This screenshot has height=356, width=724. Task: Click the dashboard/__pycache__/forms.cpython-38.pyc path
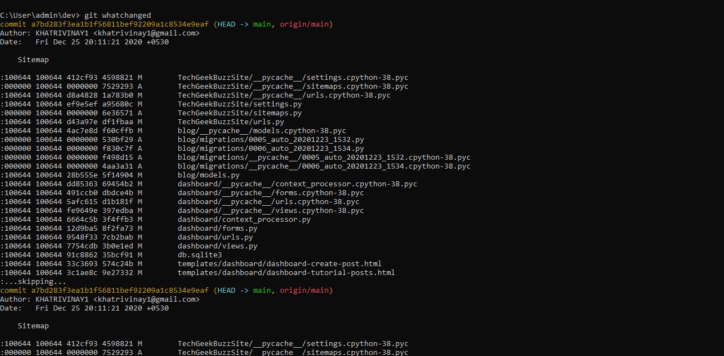(270, 192)
